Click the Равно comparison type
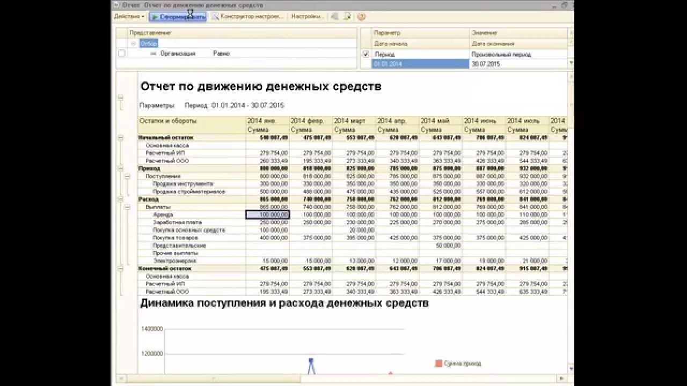687x386 pixels. (x=221, y=54)
